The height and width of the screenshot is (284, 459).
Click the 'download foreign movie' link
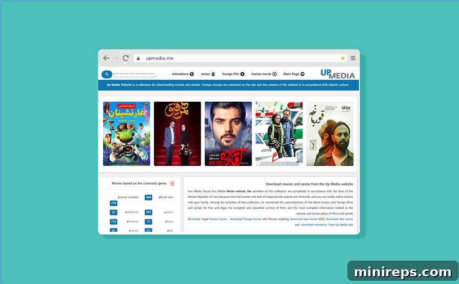point(245,219)
